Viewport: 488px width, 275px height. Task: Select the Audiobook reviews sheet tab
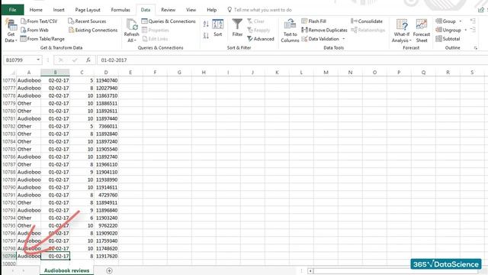tap(66, 270)
